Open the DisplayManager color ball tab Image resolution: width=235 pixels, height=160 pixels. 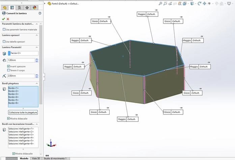click(34, 7)
